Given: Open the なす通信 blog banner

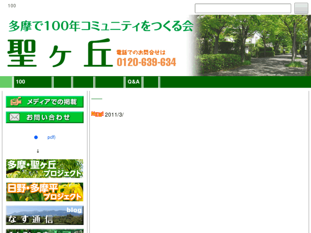Looking at the screenshot, I should point(44,215).
